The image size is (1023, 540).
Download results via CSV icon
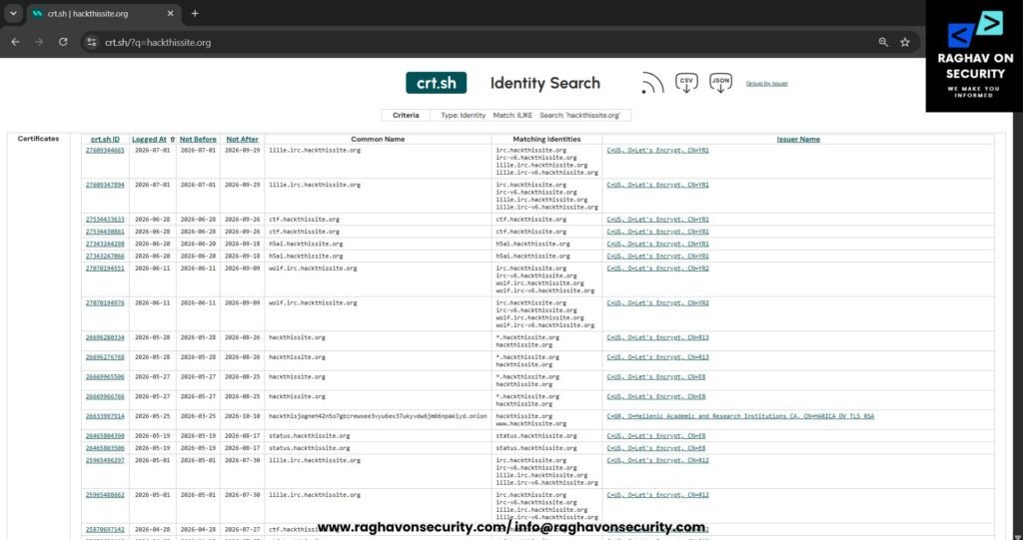click(x=686, y=84)
